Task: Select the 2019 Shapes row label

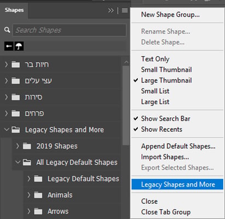Action: 57,146
